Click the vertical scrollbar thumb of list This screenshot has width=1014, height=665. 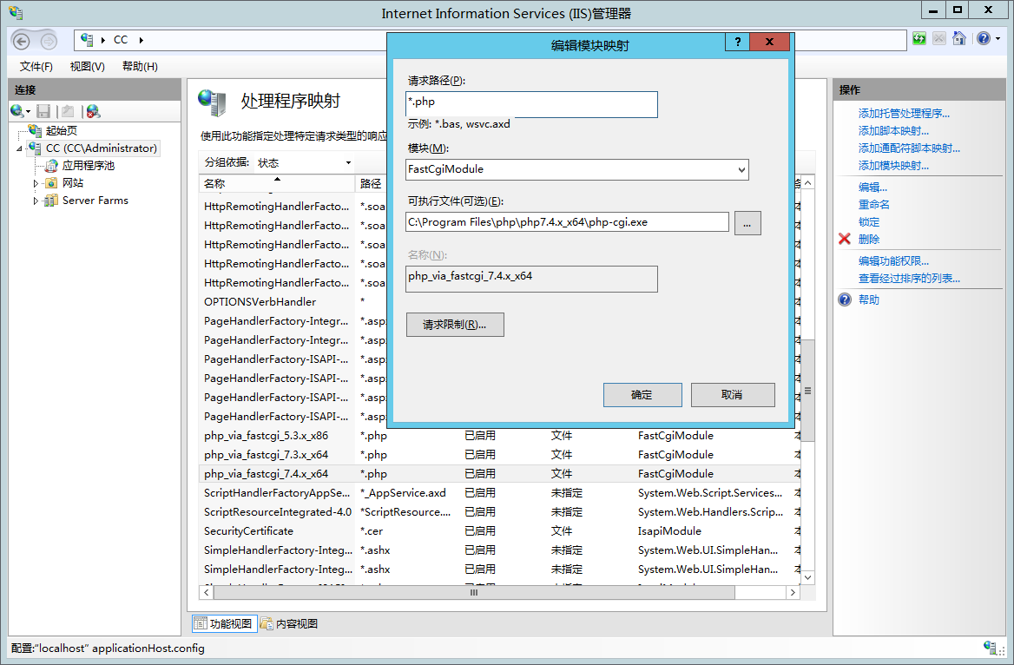(x=807, y=390)
